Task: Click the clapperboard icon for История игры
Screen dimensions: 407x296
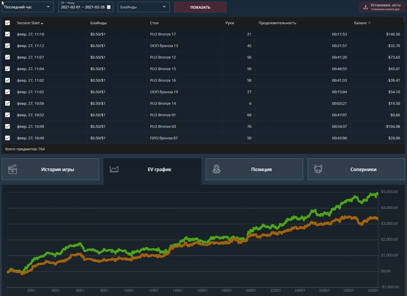Action: 12,169
